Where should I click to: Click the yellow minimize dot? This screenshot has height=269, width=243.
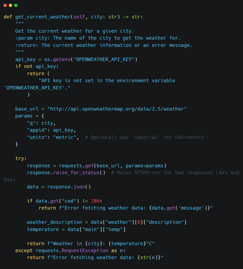pos(10,5)
